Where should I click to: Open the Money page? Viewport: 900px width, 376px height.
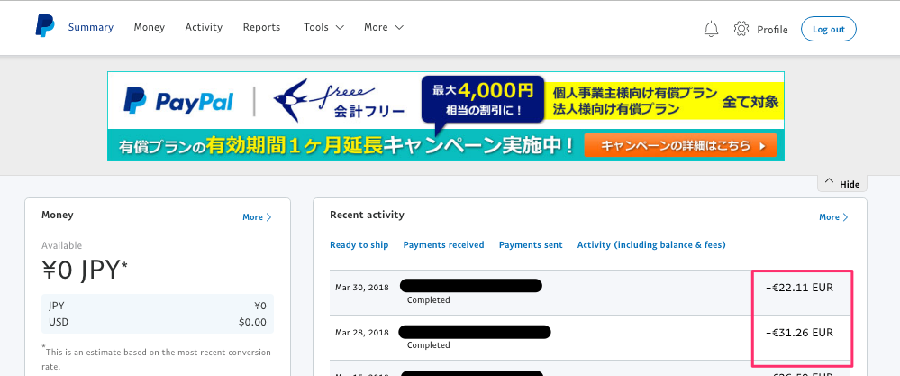(150, 27)
